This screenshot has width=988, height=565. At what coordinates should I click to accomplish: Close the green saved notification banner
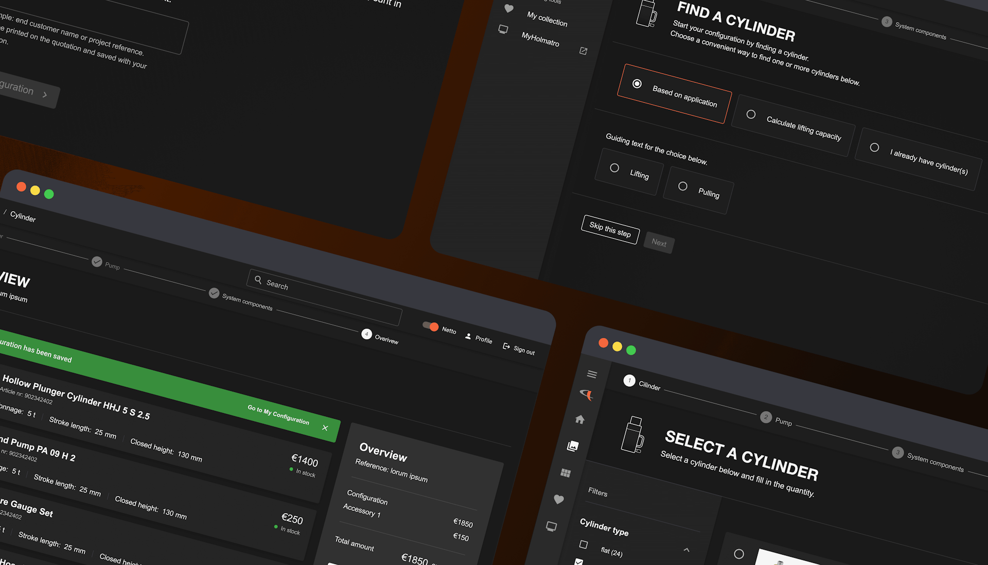point(325,428)
